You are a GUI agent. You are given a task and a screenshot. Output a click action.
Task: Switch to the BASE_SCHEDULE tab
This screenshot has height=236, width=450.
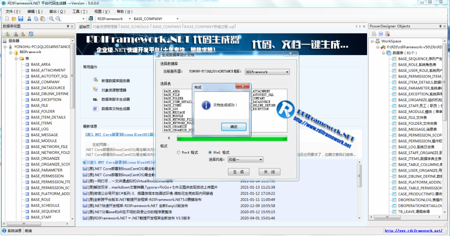tap(135, 26)
